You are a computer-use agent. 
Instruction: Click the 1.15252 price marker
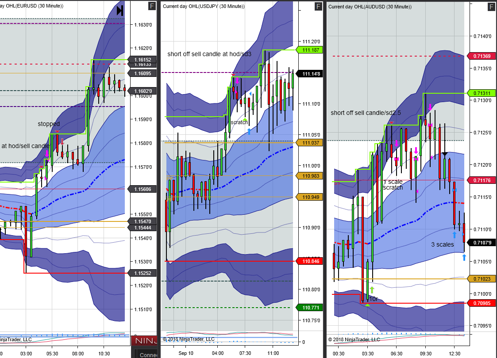coord(143,273)
